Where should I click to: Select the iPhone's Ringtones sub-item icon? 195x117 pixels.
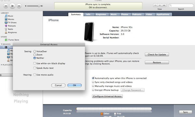point(8,60)
